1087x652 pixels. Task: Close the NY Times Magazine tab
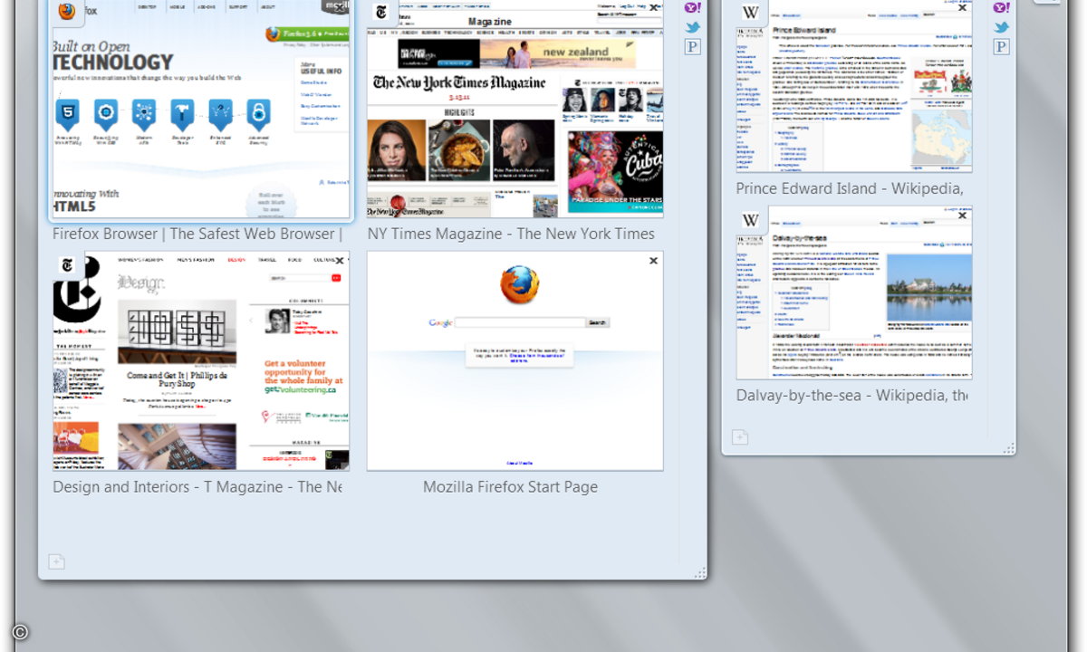[654, 7]
